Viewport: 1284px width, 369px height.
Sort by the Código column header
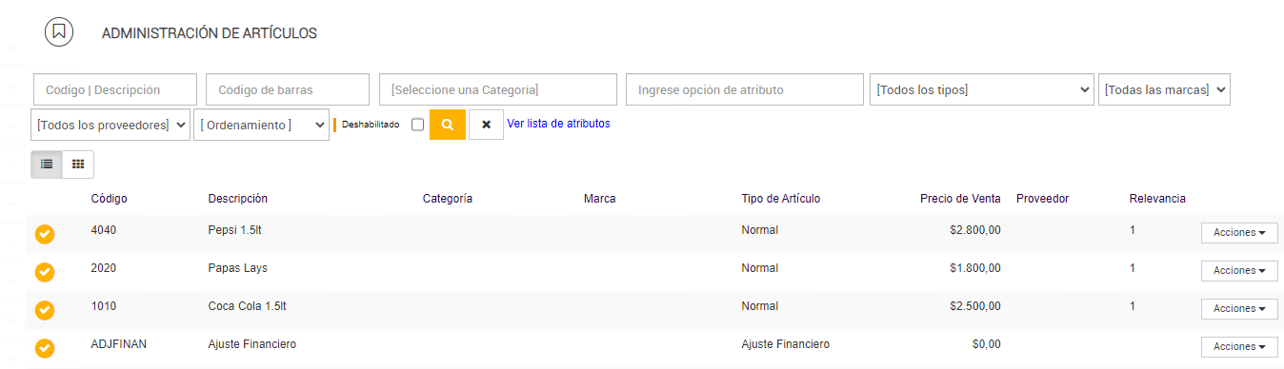[110, 199]
